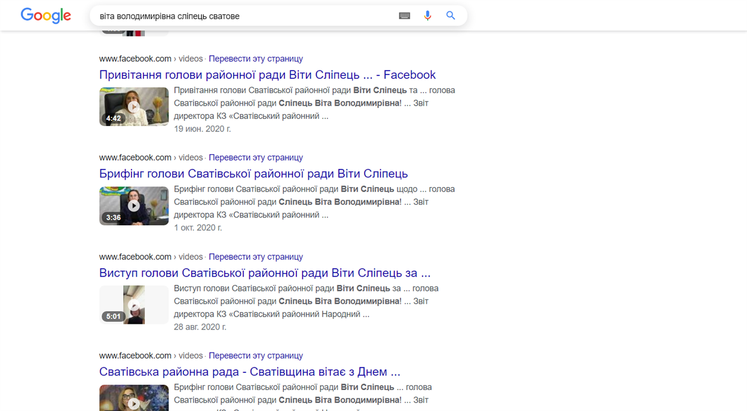Open 'Сватівська районна рада - Сватівщина вітає' result
This screenshot has height=411, width=747.
[x=250, y=372]
